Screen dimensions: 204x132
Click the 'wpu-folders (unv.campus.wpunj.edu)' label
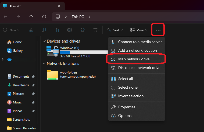78,74
